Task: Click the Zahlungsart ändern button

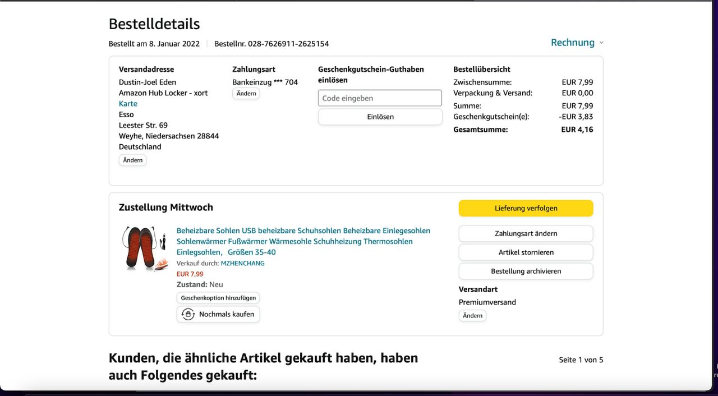Action: click(526, 233)
